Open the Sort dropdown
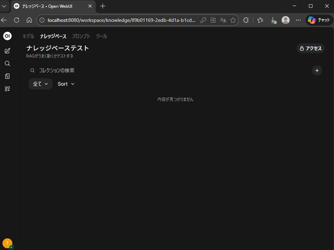Viewport: 334px width, 250px height. (66, 84)
